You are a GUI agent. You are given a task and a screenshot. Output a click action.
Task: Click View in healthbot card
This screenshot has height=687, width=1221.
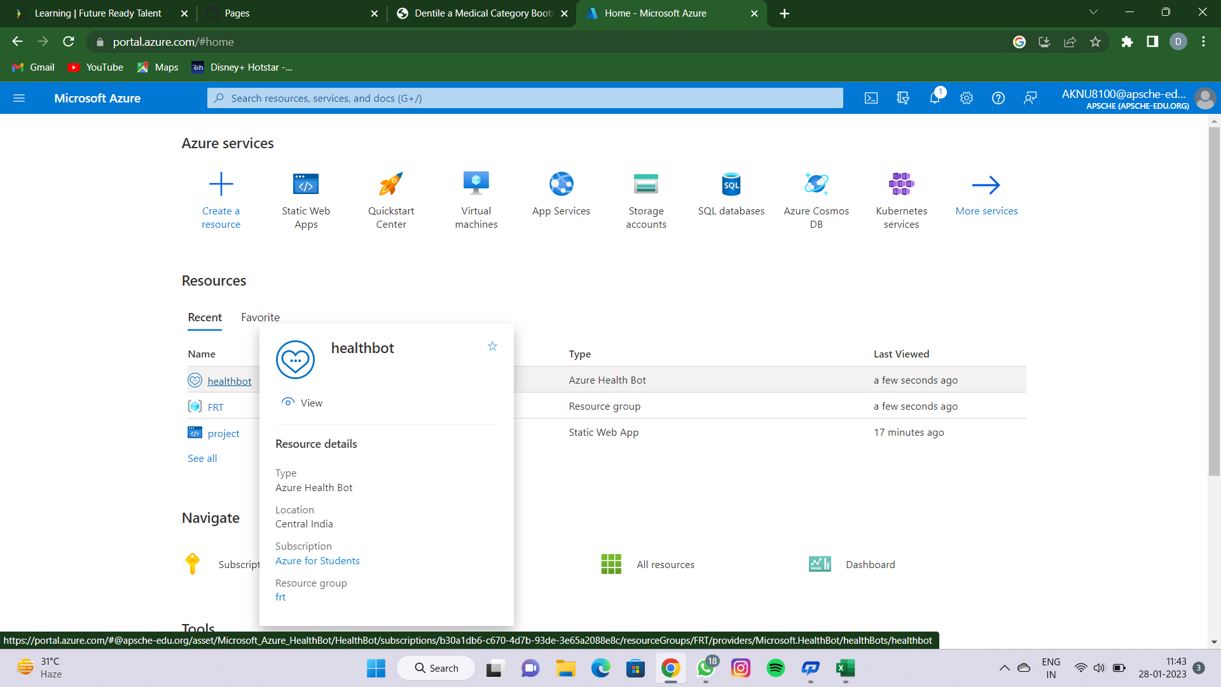tap(302, 403)
